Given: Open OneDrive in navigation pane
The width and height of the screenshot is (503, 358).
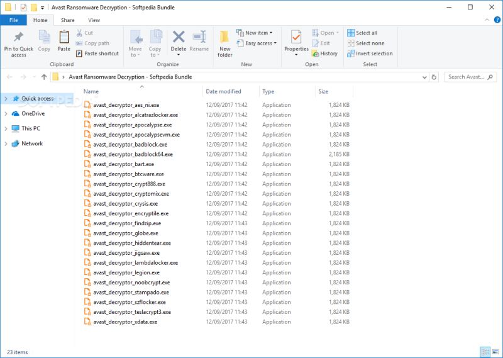Looking at the screenshot, I should (28, 113).
